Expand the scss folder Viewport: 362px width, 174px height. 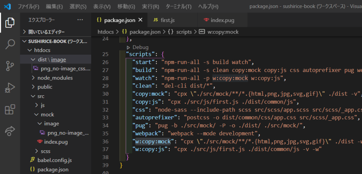pos(56,151)
